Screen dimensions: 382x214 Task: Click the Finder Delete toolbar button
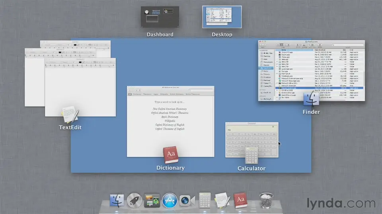(x=320, y=45)
